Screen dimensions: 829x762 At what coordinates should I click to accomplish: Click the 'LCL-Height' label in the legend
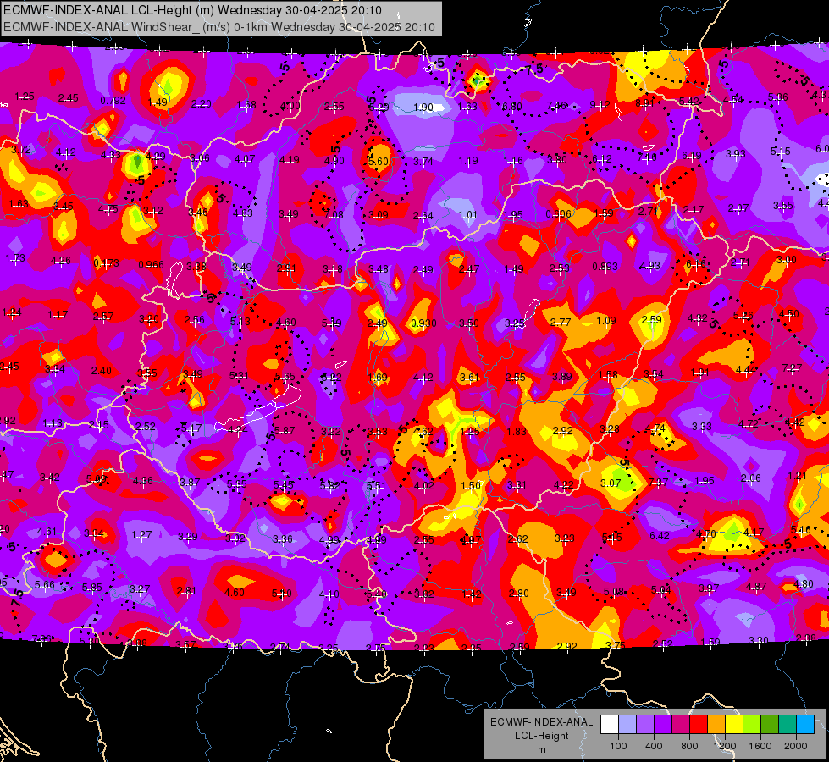tap(541, 736)
